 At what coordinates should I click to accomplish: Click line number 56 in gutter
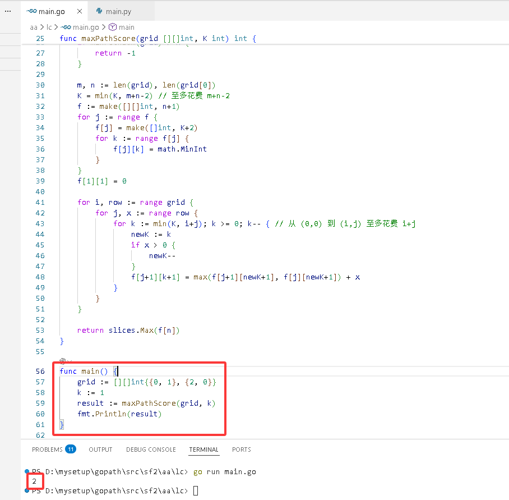pyautogui.click(x=40, y=371)
